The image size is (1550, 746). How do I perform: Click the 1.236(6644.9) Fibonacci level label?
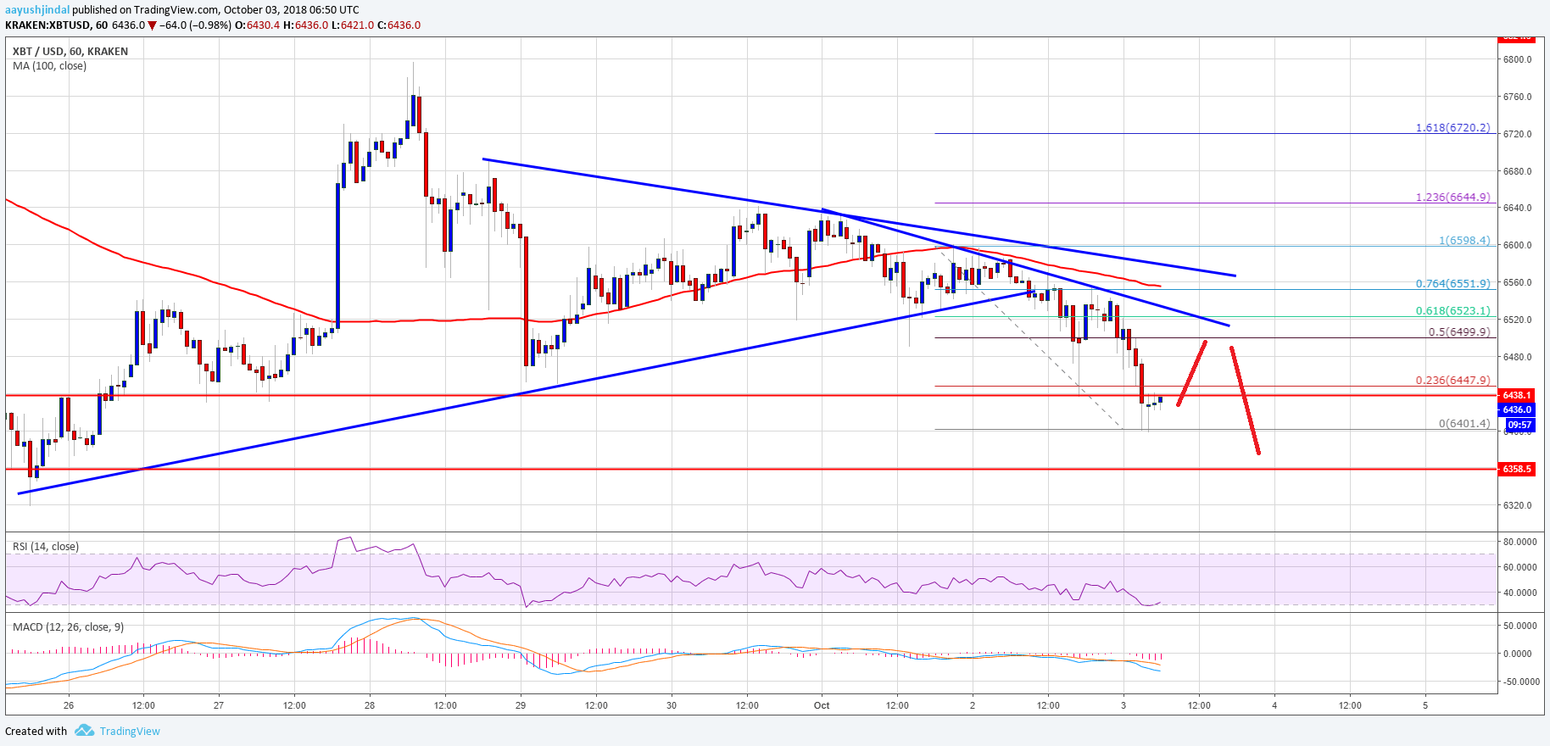tap(1452, 197)
